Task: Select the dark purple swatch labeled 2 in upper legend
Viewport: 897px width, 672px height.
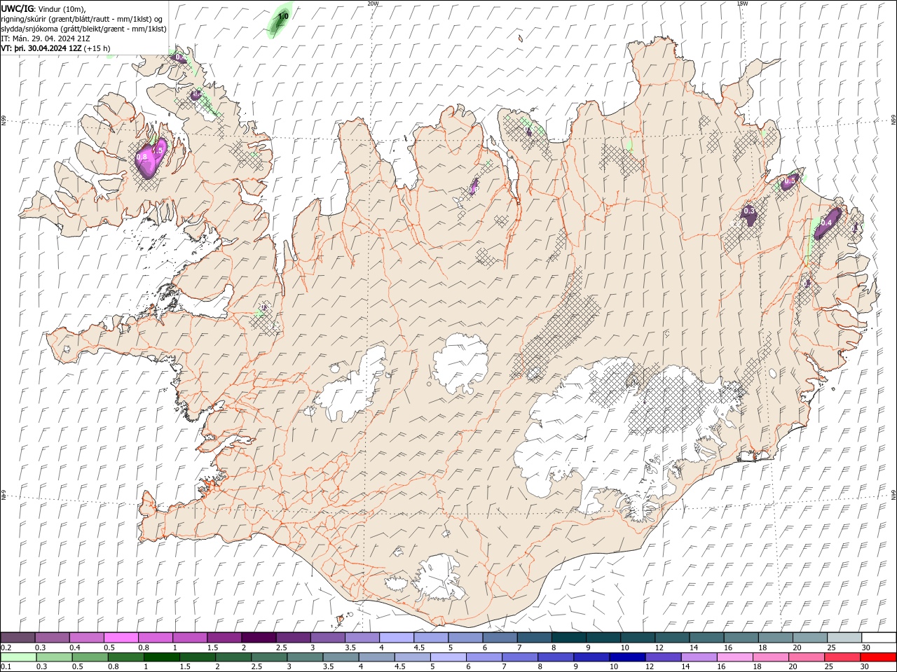Action: point(258,638)
